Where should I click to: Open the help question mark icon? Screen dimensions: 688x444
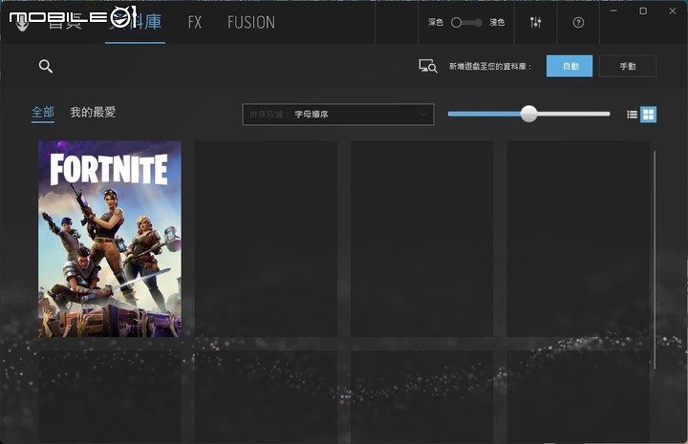coord(578,22)
